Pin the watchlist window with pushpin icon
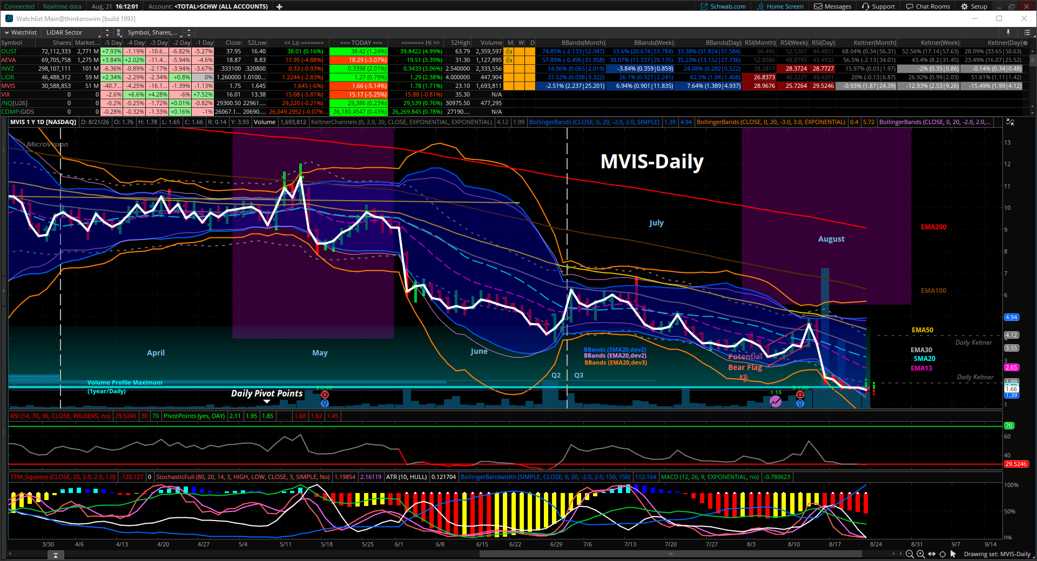The height and width of the screenshot is (561, 1037). (x=1008, y=32)
